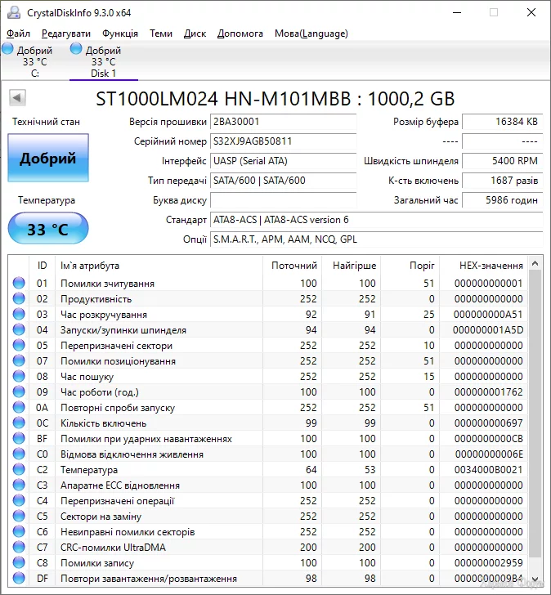This screenshot has width=551, height=595.
Task: Click status orb for Запуски/зупинки шпинделя row
Action: (x=19, y=329)
